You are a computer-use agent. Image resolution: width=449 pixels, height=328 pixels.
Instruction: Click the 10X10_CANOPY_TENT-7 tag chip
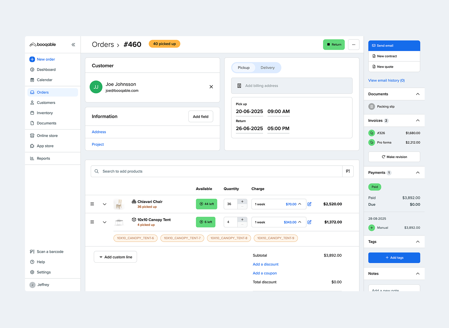[182, 238]
